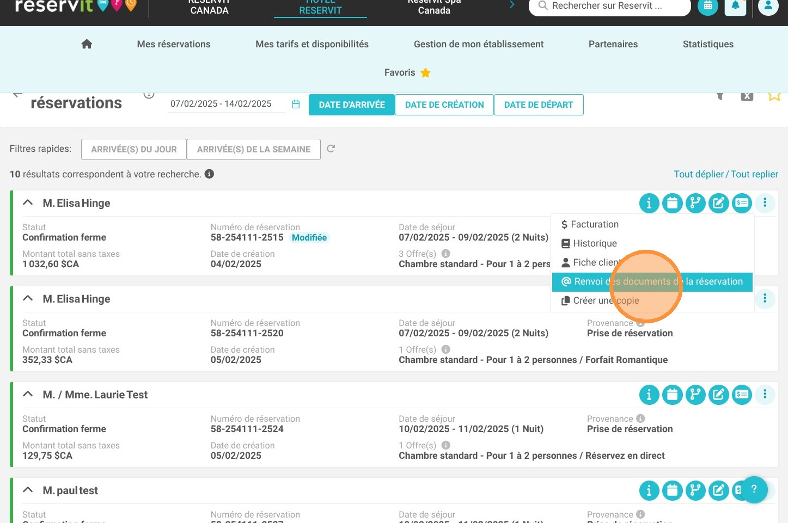Switch to the Reservit Spa Canada tab
This screenshot has height=523, width=788.
(x=434, y=8)
